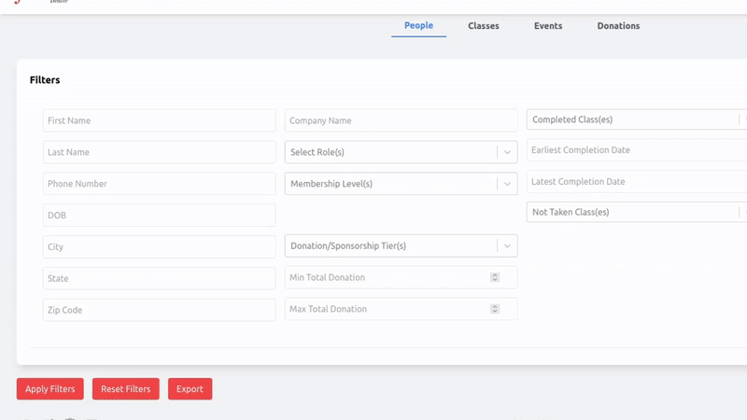
Task: Open the Completed Class(es) dropdown
Action: (633, 119)
